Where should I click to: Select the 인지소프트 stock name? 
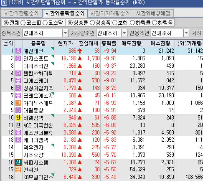(x=36, y=59)
